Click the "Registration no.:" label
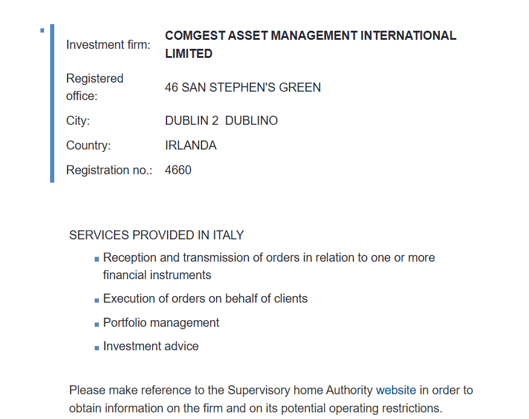The width and height of the screenshot is (529, 419). 109,170
